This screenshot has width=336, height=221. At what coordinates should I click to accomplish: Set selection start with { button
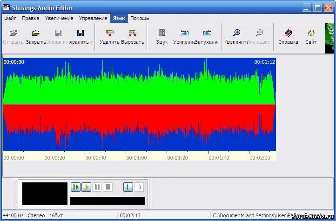click(x=128, y=187)
